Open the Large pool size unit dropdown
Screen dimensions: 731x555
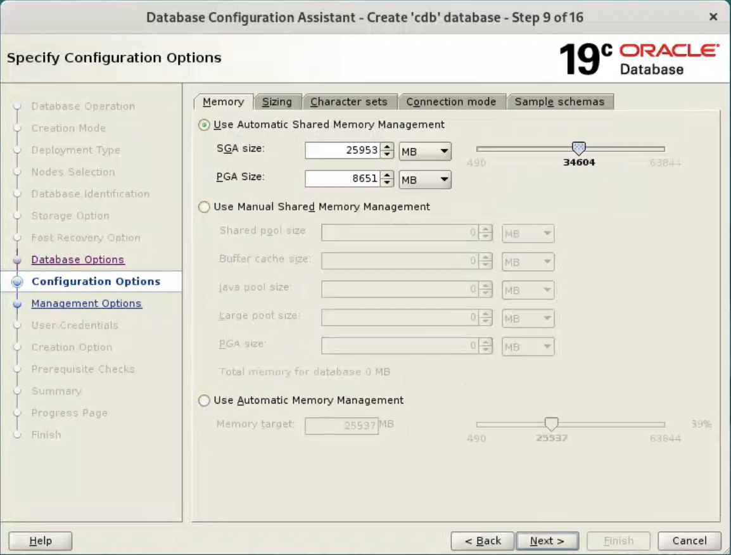(x=528, y=319)
